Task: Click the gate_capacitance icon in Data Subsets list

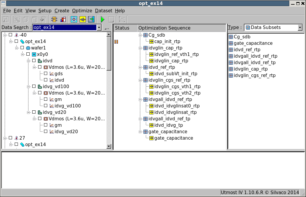Action: [x=231, y=43]
